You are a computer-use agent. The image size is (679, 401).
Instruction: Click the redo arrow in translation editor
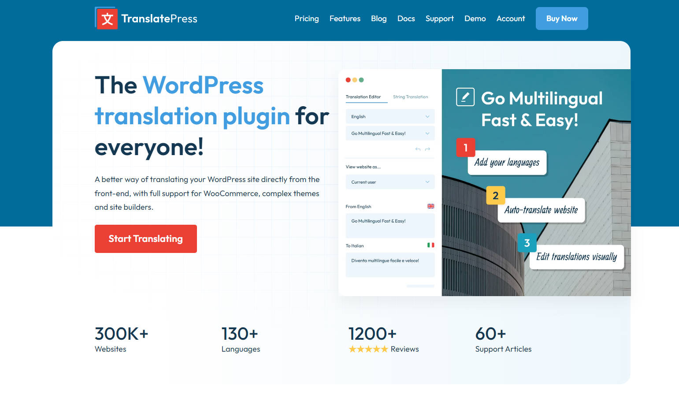pos(427,149)
